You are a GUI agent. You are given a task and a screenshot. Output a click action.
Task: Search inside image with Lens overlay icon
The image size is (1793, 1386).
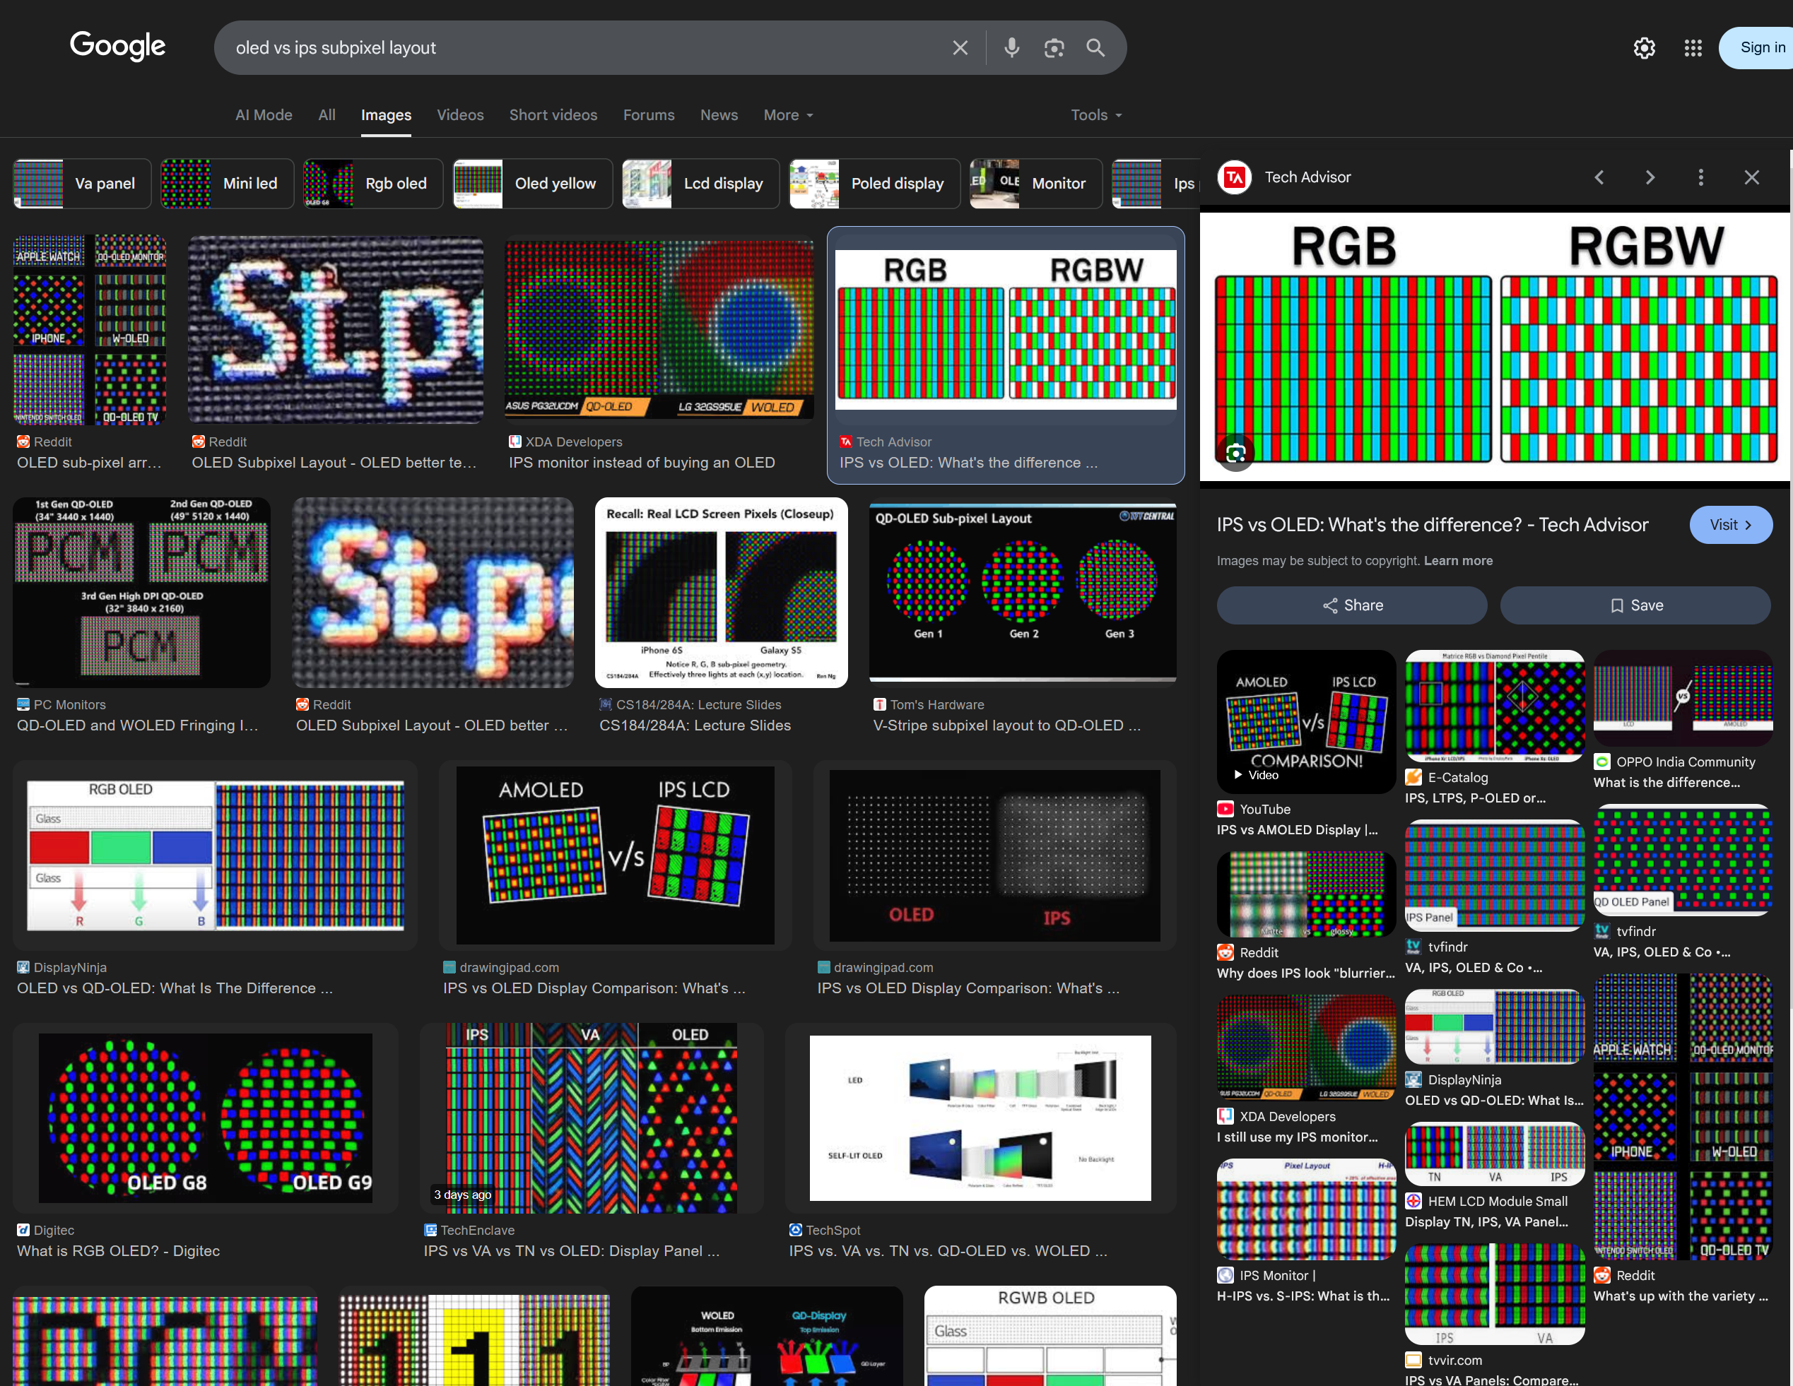(x=1235, y=452)
